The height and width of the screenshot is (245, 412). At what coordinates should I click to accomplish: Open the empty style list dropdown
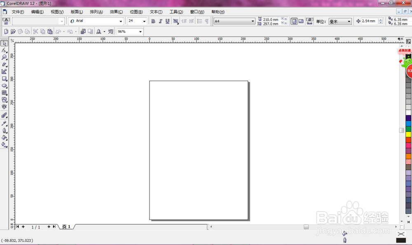(62, 21)
